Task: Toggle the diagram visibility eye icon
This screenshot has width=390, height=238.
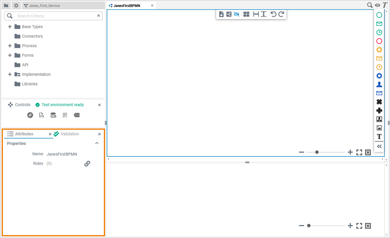Action: click(x=236, y=14)
